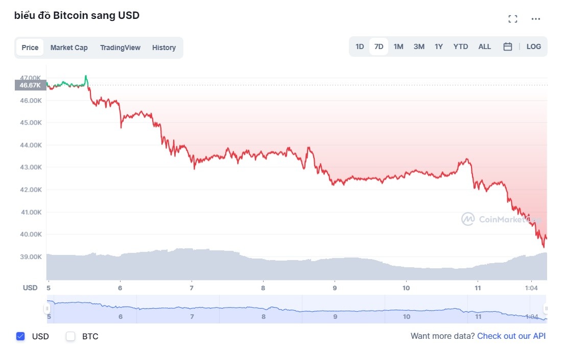Image resolution: width=566 pixels, height=348 pixels.
Task: Select the ALL timeframe
Action: [484, 46]
